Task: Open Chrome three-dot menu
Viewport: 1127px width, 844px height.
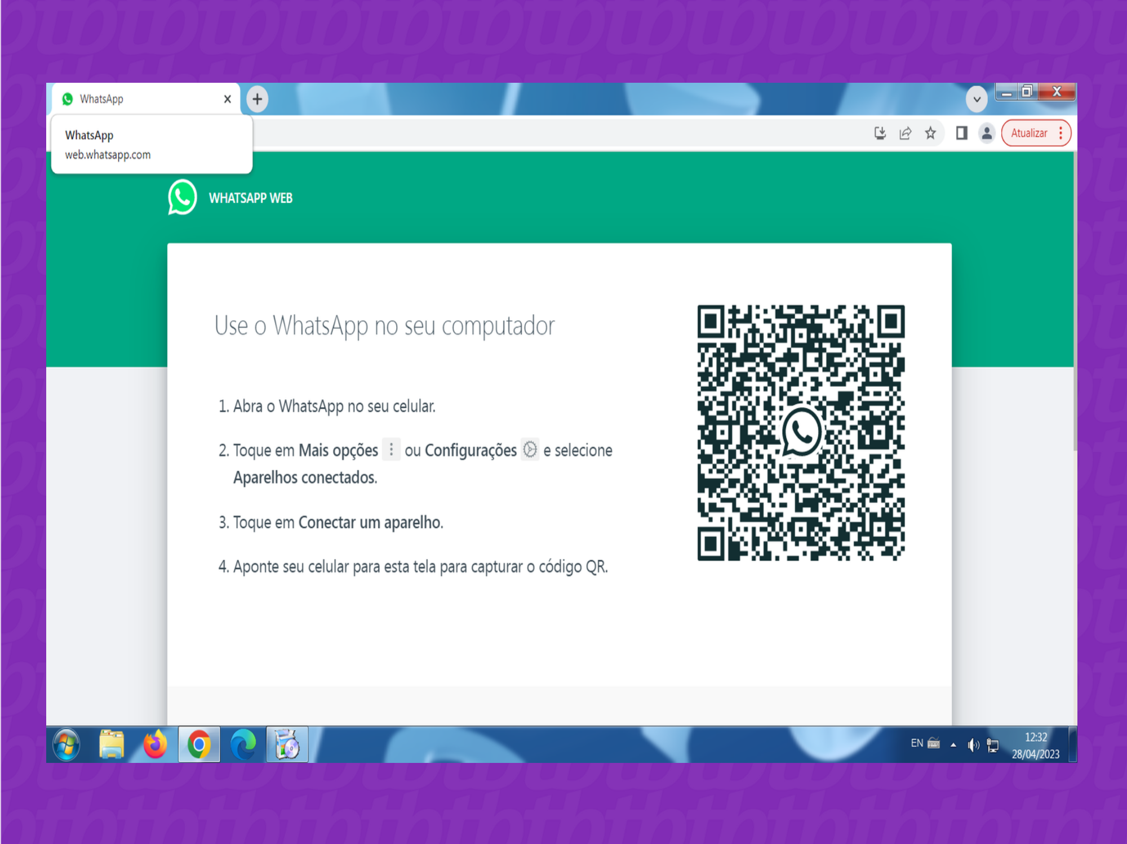Action: [x=1061, y=133]
